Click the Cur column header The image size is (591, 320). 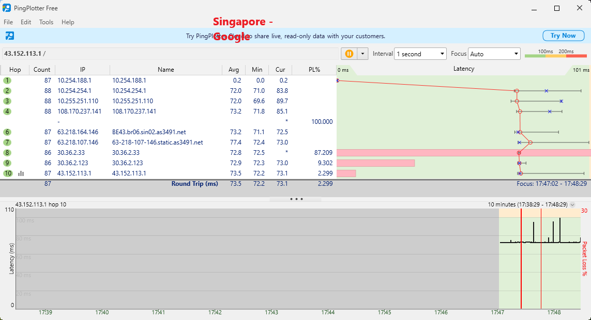click(x=280, y=70)
